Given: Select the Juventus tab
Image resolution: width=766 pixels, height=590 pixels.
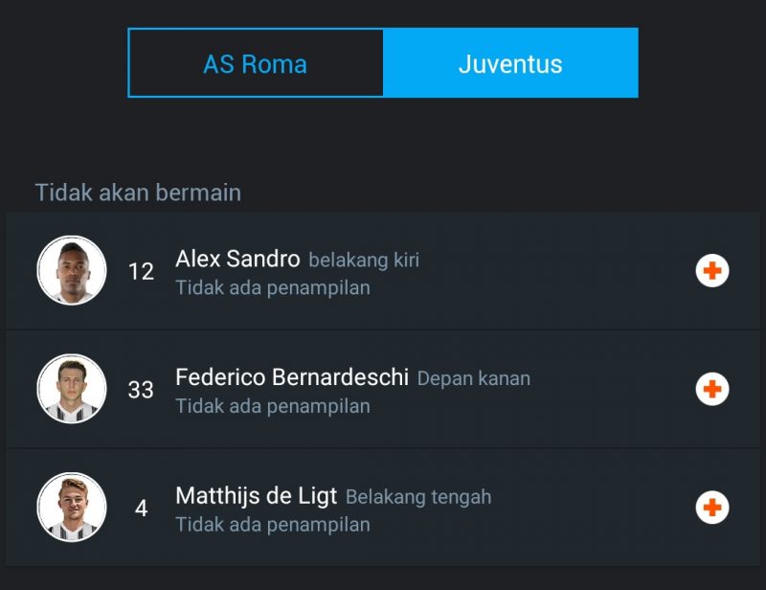Looking at the screenshot, I should click(x=510, y=64).
